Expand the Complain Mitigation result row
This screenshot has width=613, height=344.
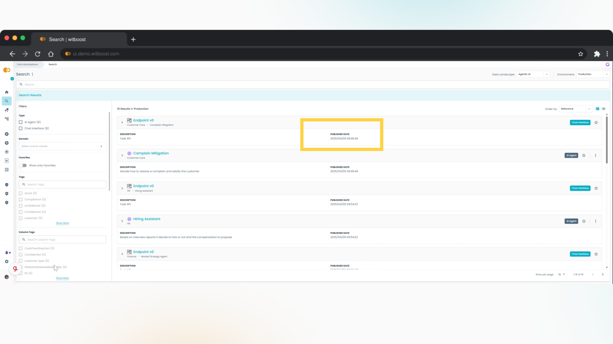pos(122,155)
